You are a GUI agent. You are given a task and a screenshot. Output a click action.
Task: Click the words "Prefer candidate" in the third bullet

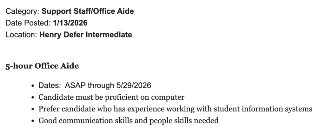[63, 109]
